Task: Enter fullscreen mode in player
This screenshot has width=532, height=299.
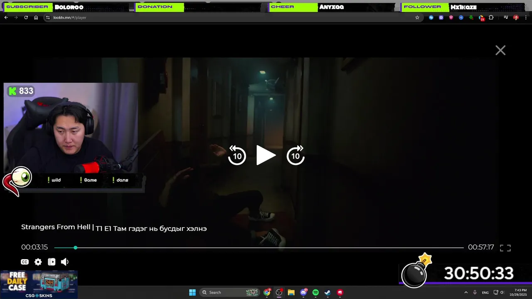Action: [x=505, y=248]
